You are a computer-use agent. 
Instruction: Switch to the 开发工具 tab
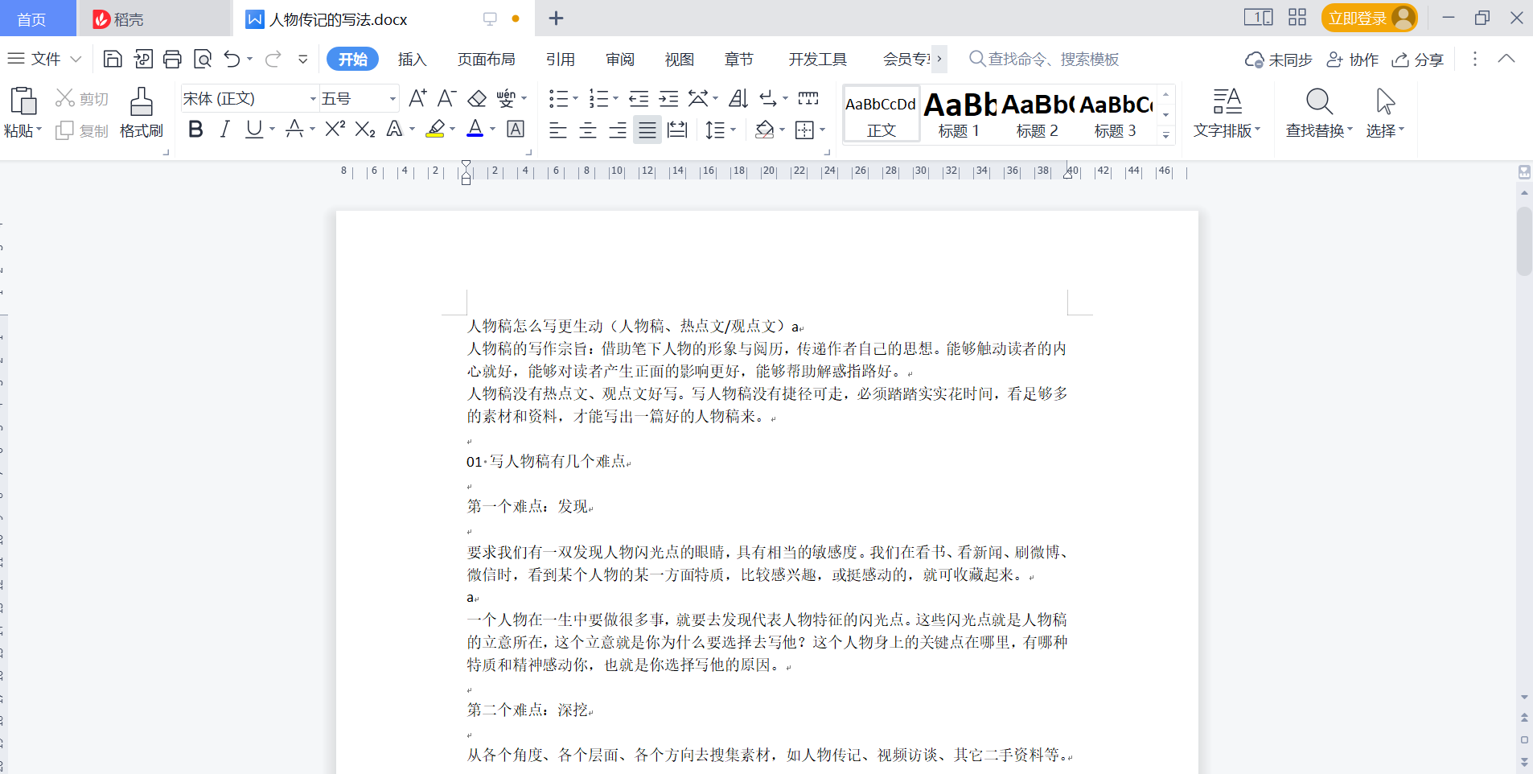817,59
